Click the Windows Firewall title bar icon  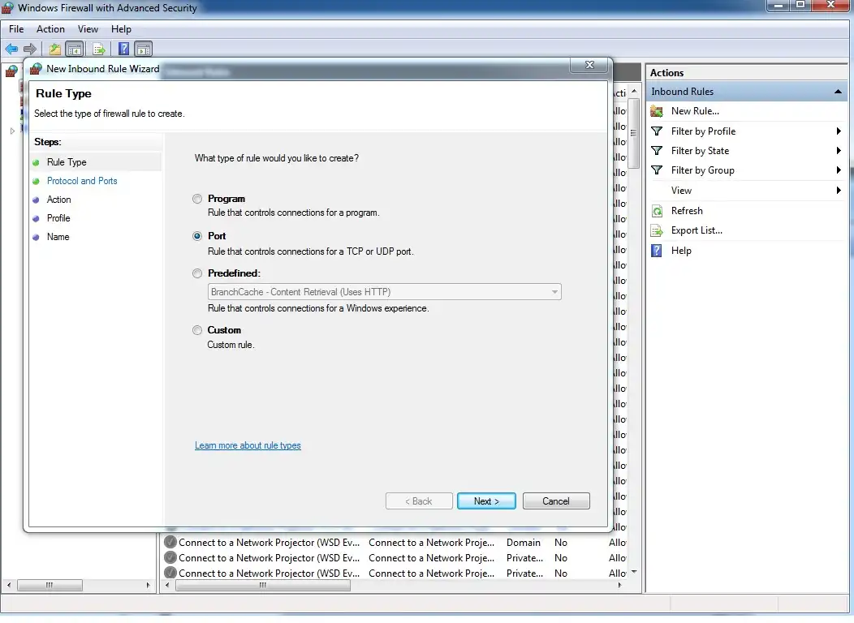[7, 7]
